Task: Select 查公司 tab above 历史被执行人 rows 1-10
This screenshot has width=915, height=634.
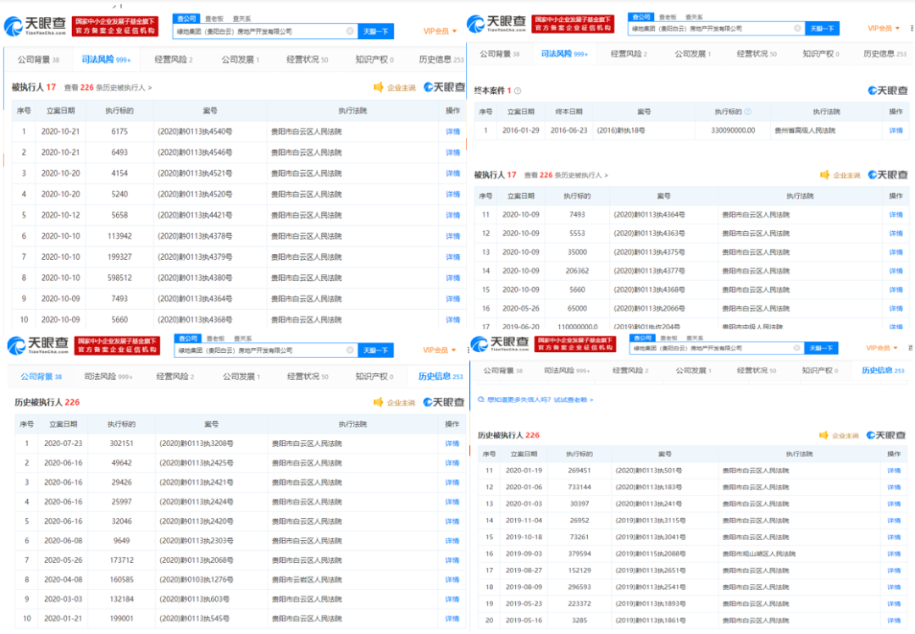Action: 188,339
